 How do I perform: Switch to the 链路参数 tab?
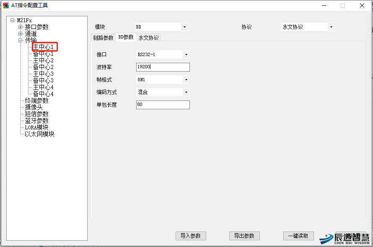[x=103, y=38]
